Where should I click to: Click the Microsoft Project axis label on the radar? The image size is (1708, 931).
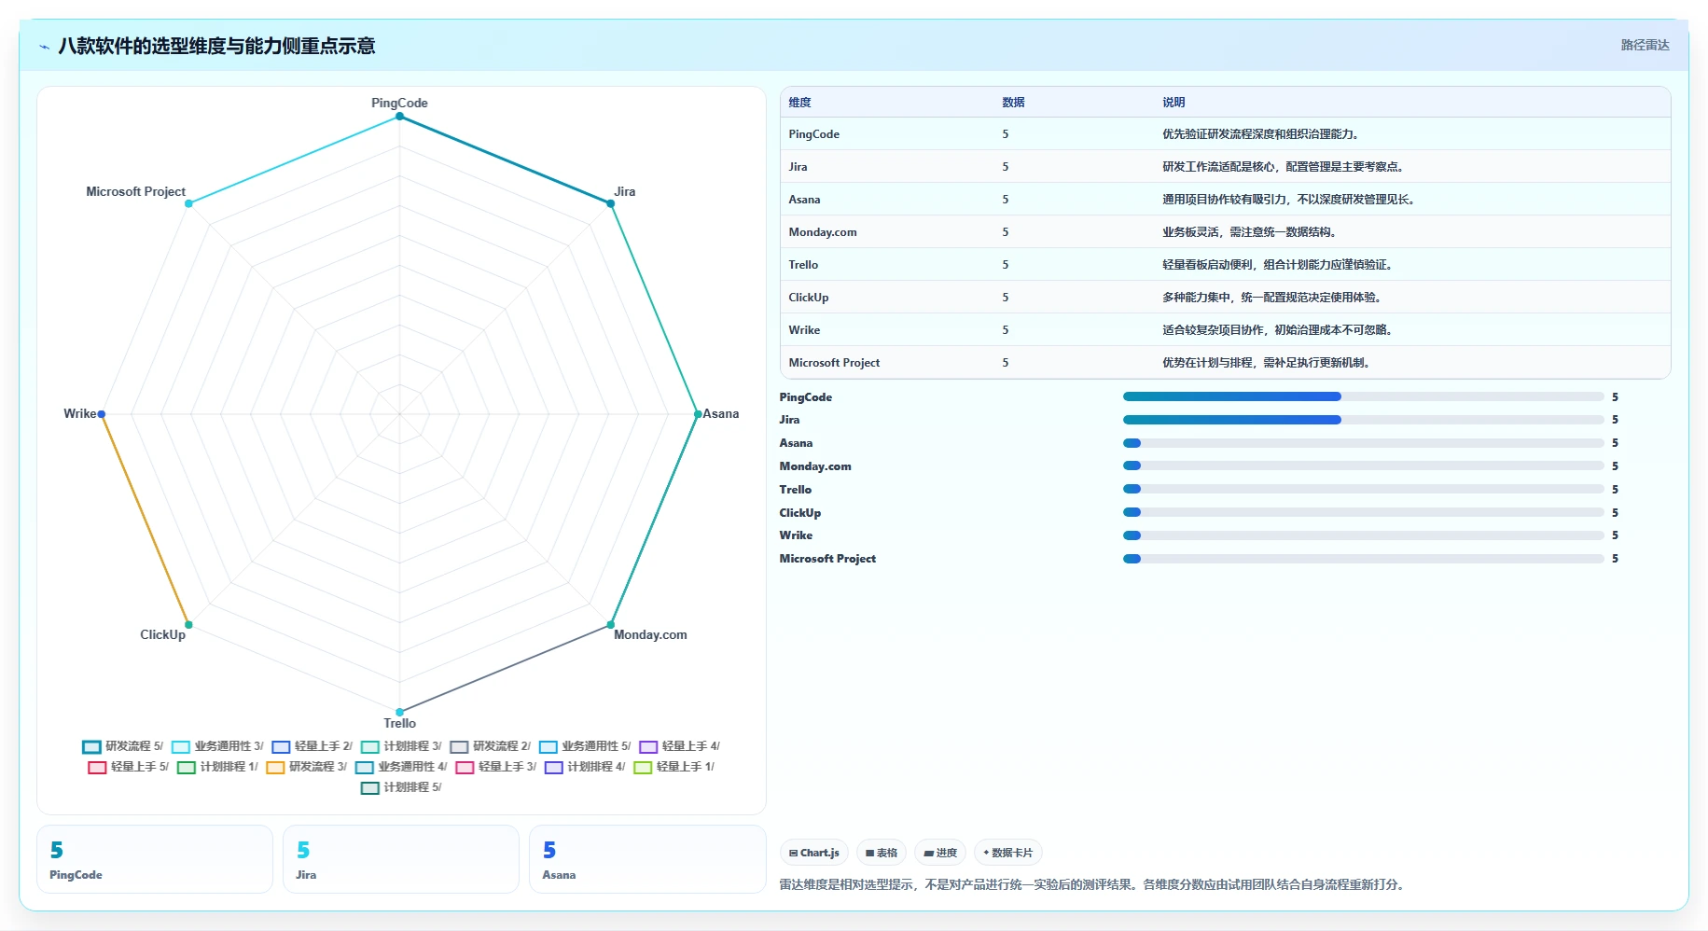[135, 191]
